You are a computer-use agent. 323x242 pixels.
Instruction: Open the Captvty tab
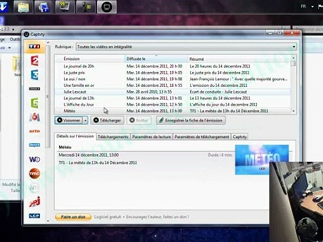[x=240, y=137]
